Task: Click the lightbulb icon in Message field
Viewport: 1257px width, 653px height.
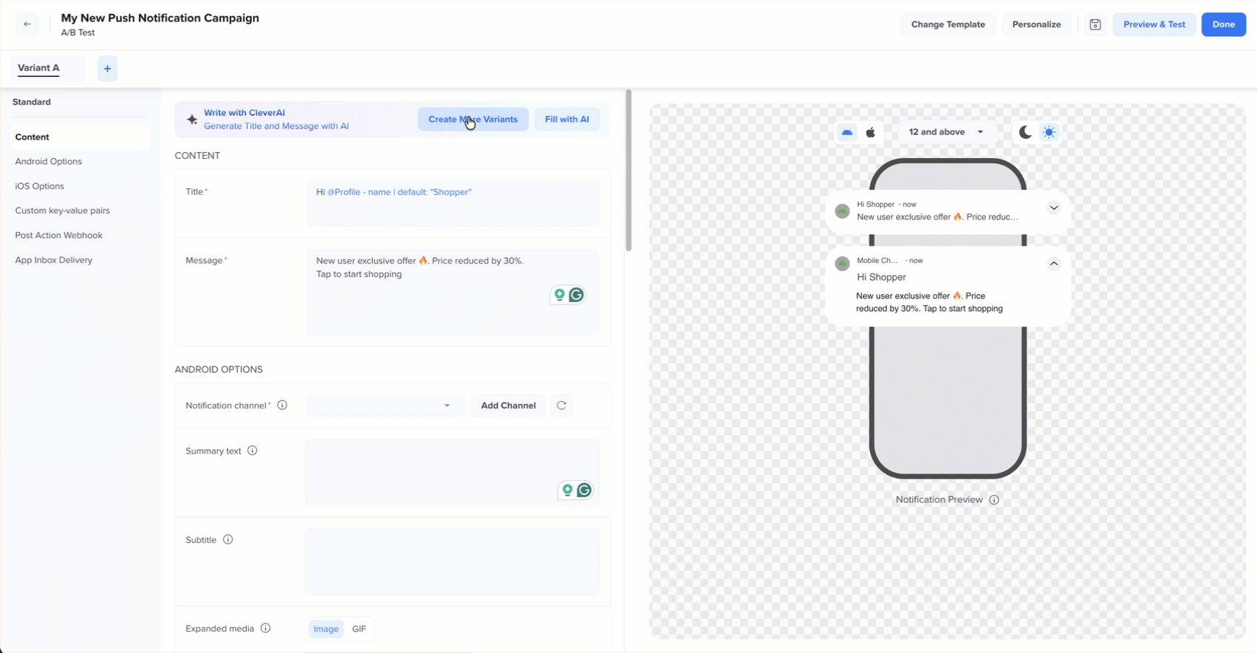Action: point(560,295)
